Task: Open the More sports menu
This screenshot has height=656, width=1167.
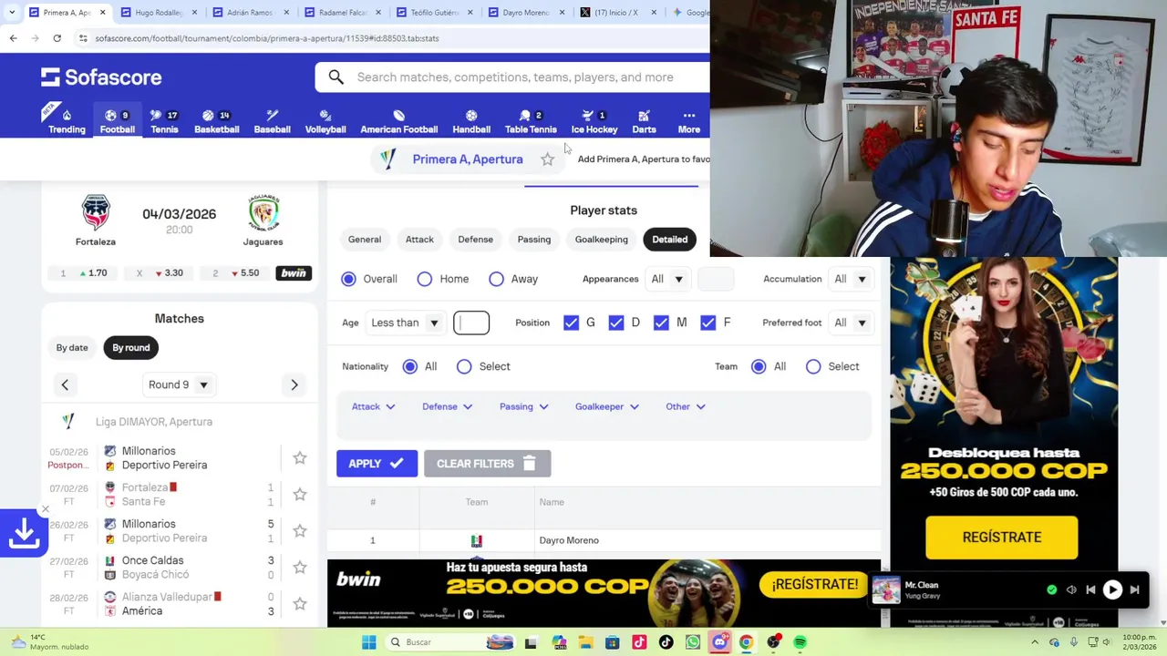Action: coord(688,121)
